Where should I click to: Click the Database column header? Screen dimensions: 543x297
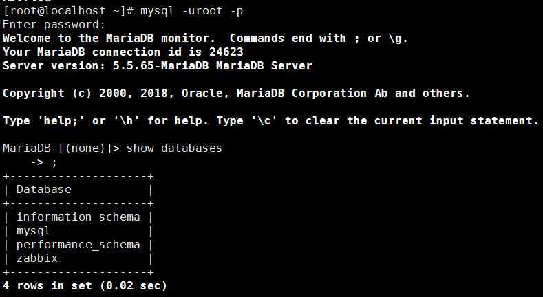click(44, 190)
